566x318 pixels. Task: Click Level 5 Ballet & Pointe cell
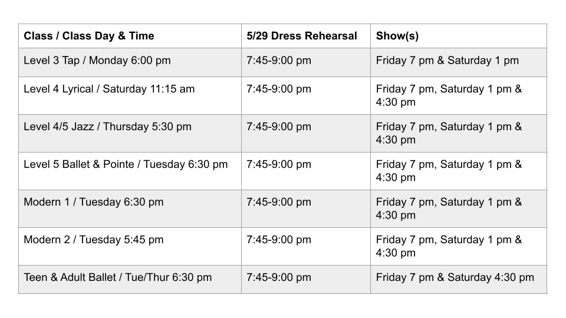coord(130,171)
